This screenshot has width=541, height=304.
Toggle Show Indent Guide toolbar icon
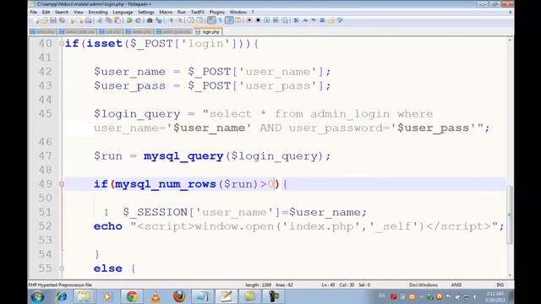click(229, 20)
